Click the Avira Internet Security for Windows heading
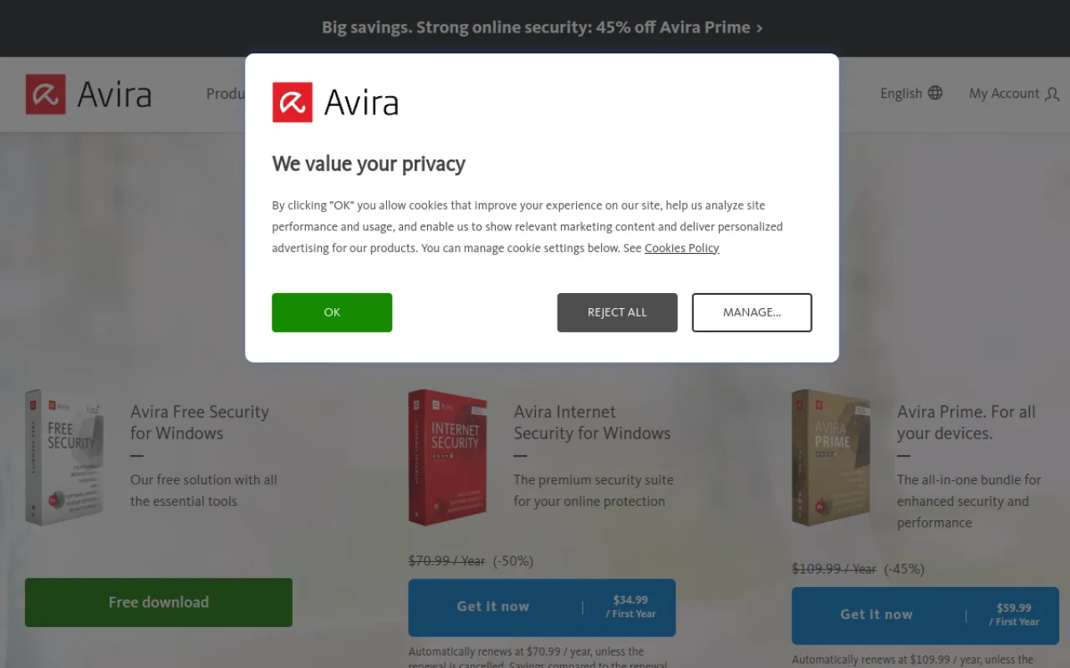Viewport: 1070px width, 668px height. (592, 423)
